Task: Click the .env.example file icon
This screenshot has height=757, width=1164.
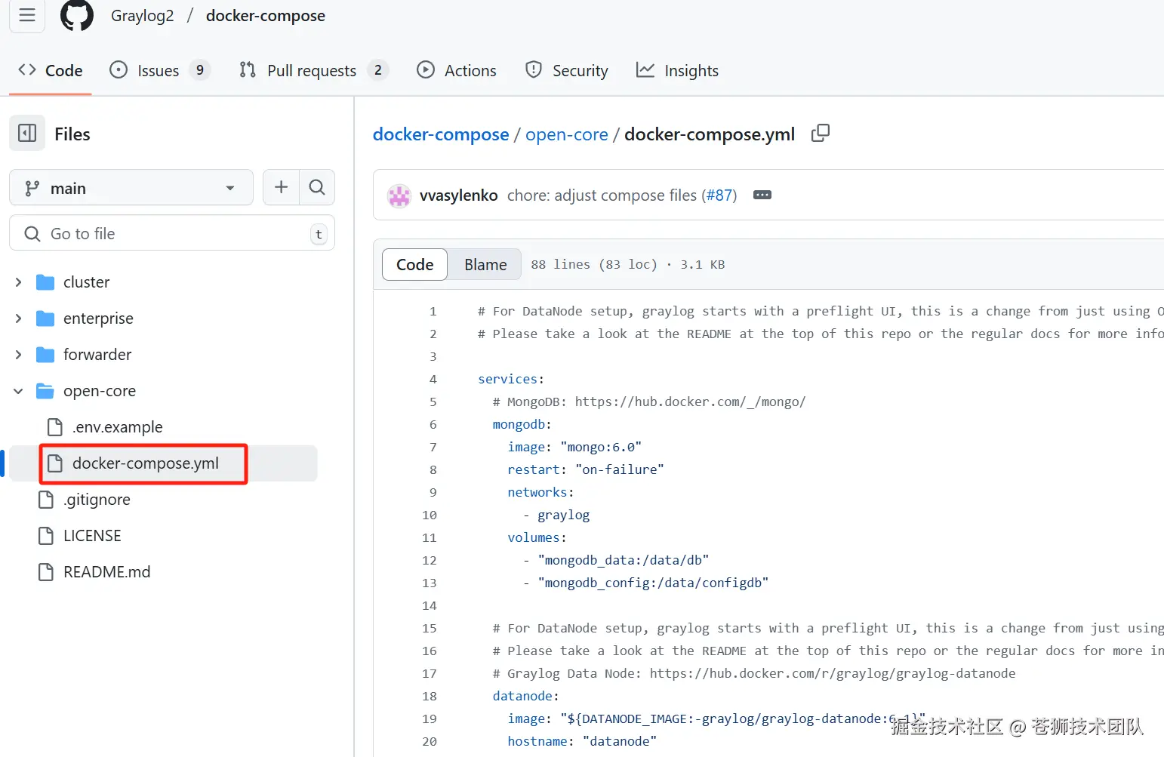Action: [54, 427]
